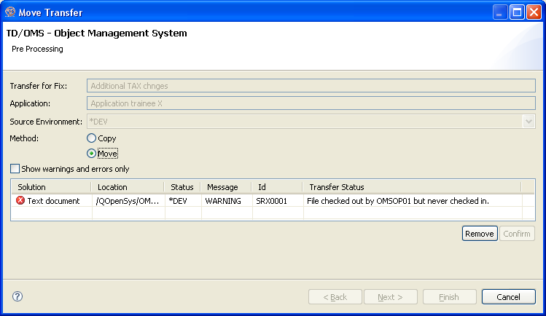Maximize the Move Transfer window
Viewport: 546px width, 316px height.
517,12
